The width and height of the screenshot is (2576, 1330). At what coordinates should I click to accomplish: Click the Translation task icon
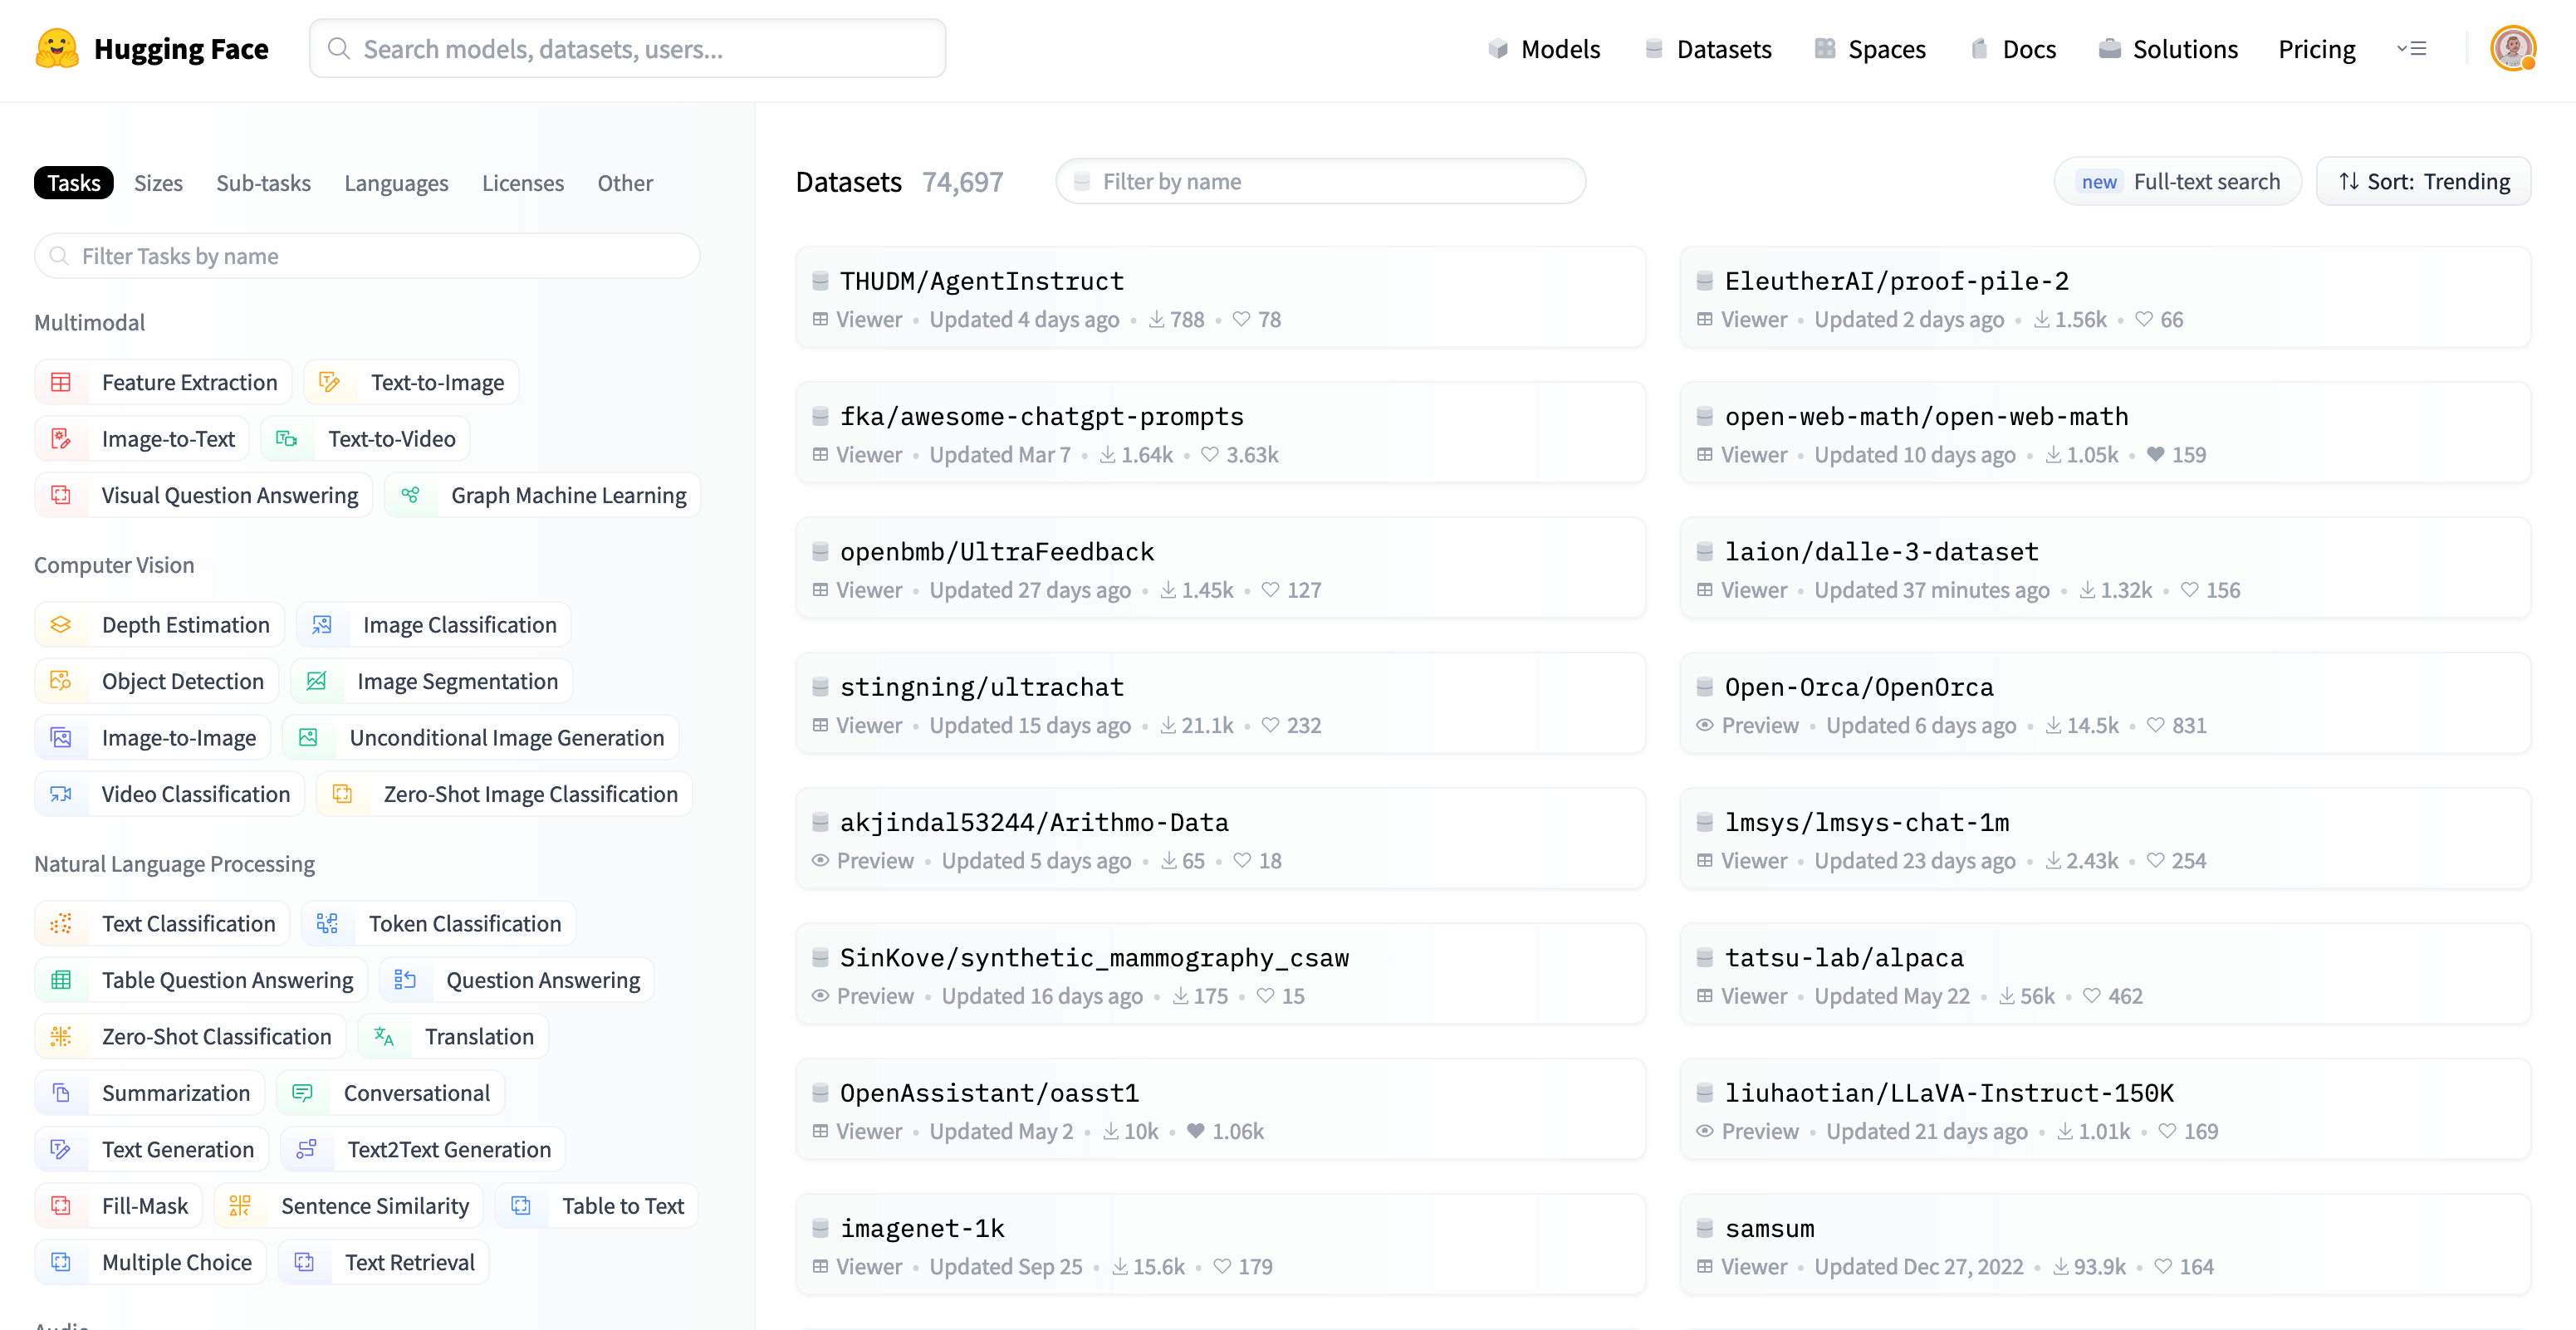[x=384, y=1037]
